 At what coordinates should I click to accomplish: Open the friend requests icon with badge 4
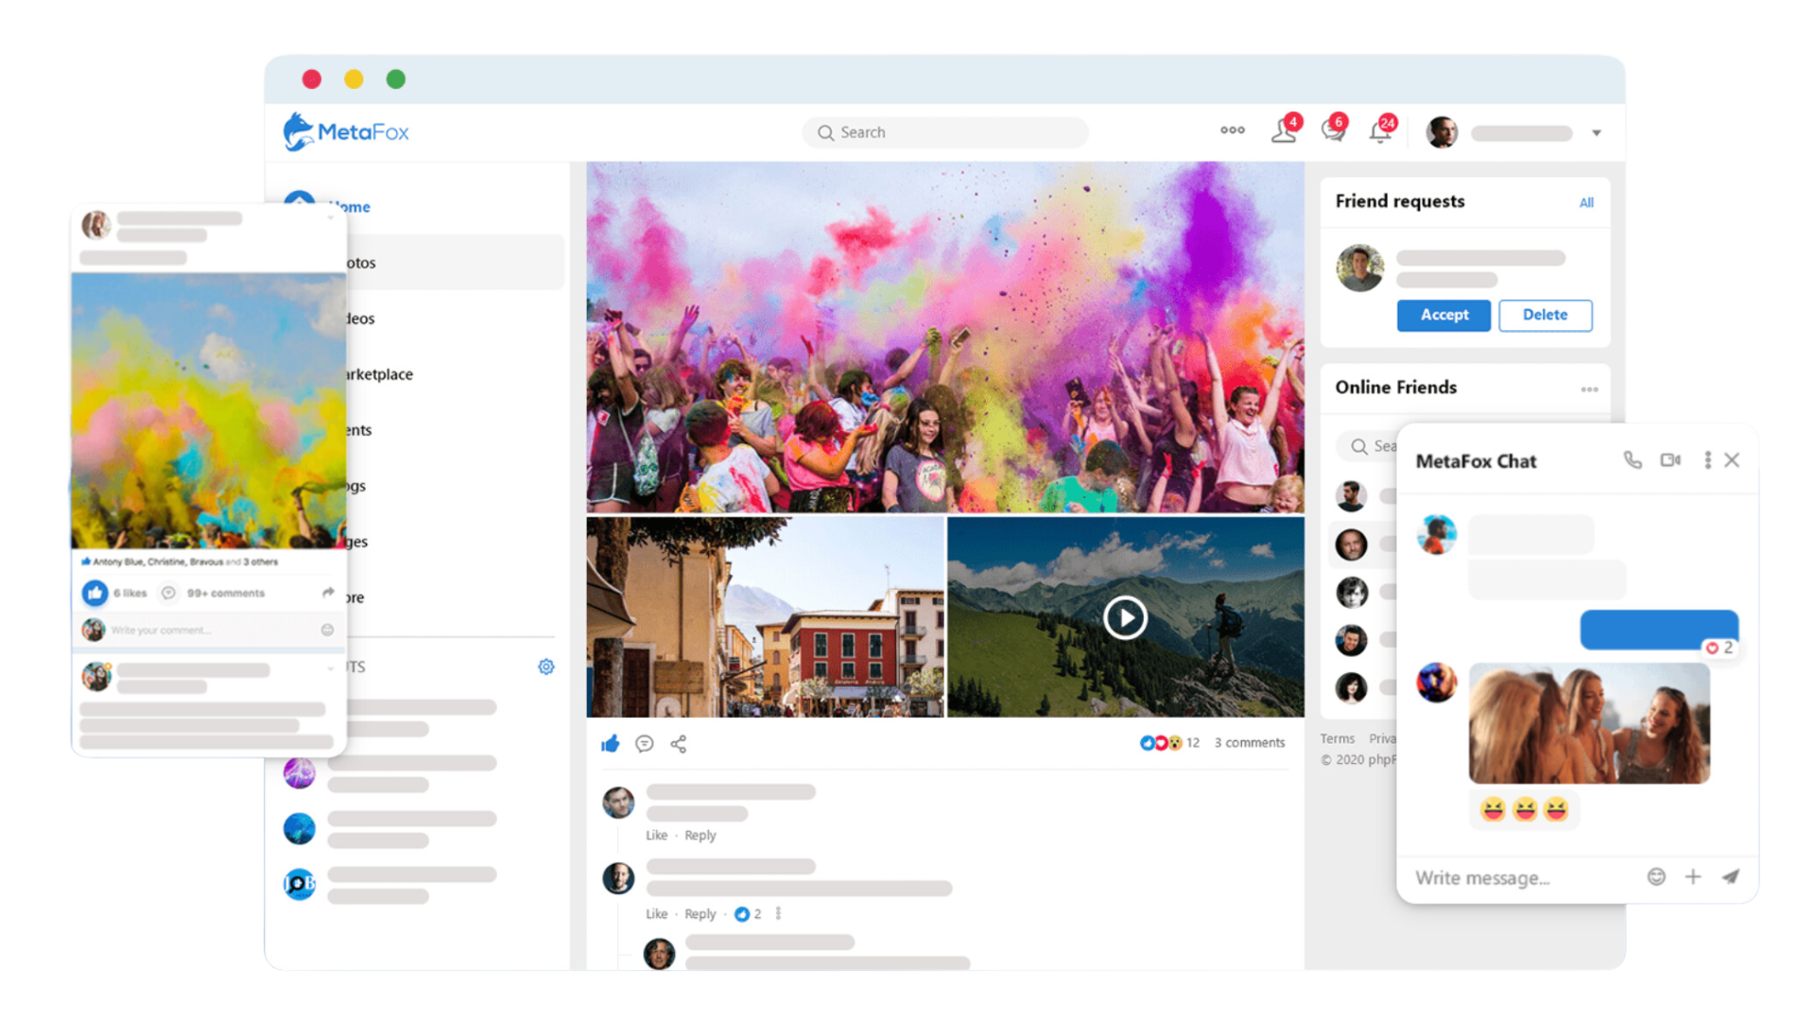pos(1286,132)
